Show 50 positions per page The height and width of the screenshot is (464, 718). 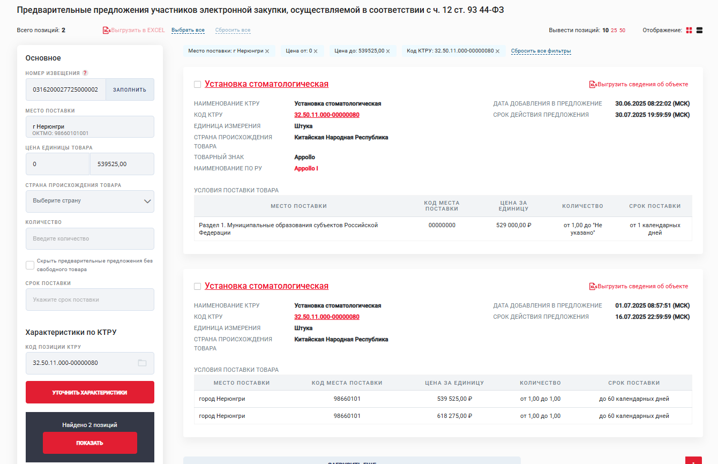623,31
